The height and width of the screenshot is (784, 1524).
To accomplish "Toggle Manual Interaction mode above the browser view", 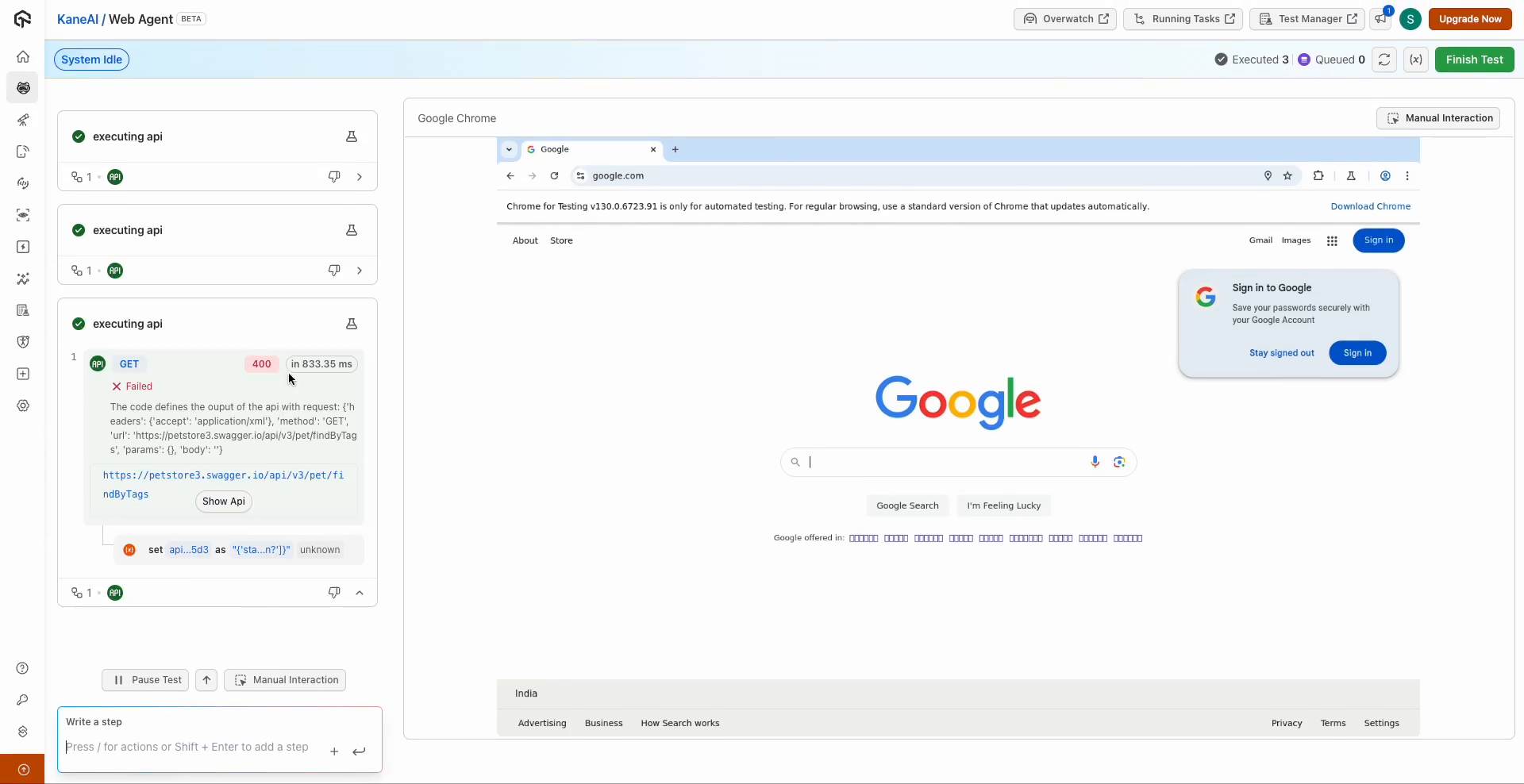I will [1437, 117].
